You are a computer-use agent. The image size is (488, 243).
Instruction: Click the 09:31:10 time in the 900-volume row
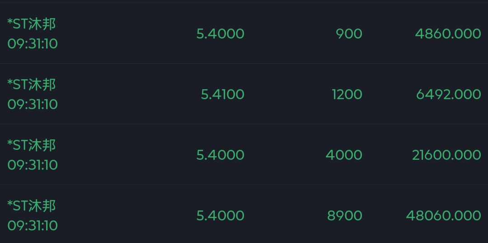[33, 44]
